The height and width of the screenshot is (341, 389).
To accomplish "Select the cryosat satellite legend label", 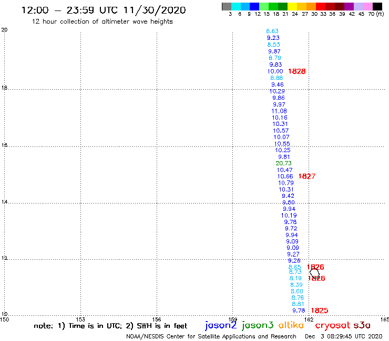I will coord(333,325).
